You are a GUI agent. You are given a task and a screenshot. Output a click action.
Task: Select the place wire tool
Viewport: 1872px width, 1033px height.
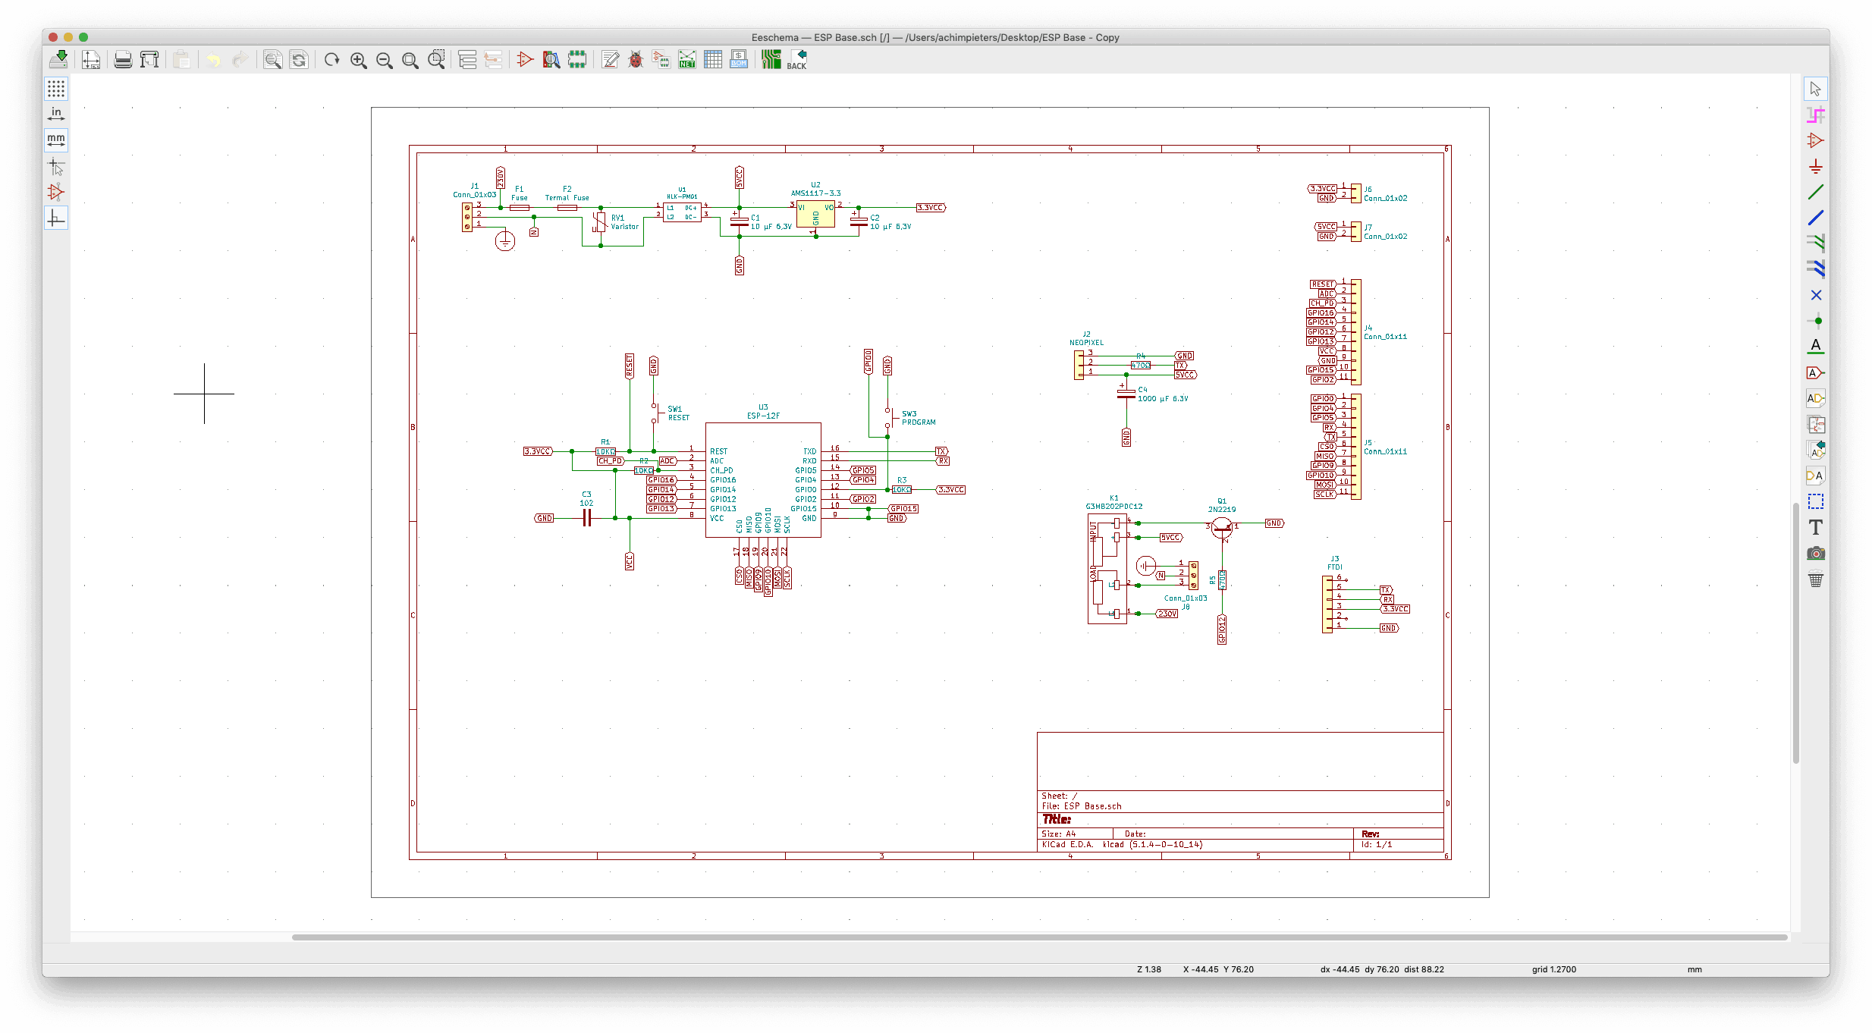tap(1815, 192)
